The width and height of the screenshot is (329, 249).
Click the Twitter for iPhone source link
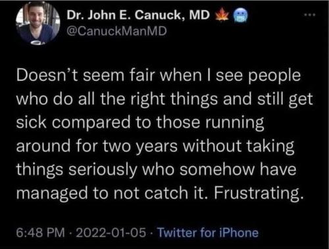point(208,233)
